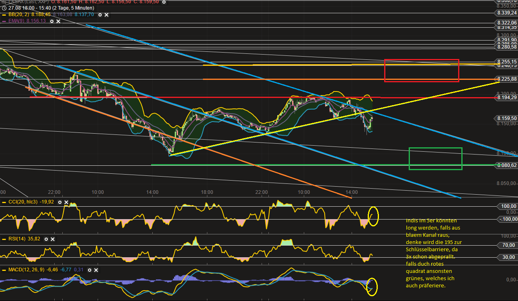
Task: Remove the EMA(9) overlay
Action: [58, 21]
